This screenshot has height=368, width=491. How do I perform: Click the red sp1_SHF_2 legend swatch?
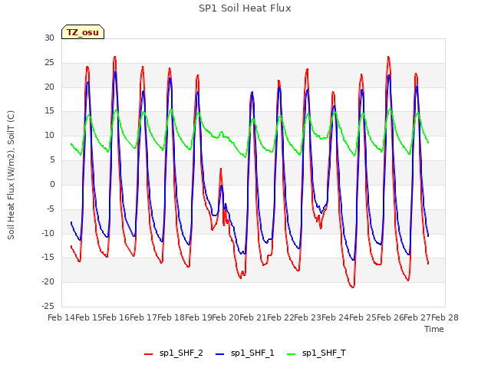pos(148,354)
